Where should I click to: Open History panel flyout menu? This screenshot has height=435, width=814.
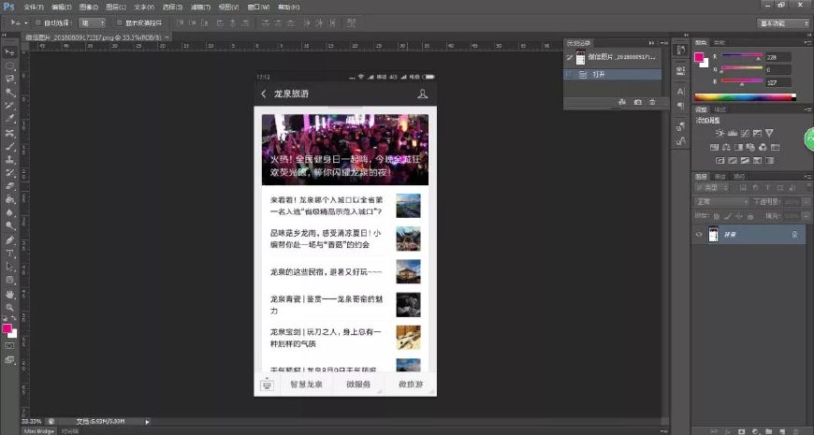[664, 43]
